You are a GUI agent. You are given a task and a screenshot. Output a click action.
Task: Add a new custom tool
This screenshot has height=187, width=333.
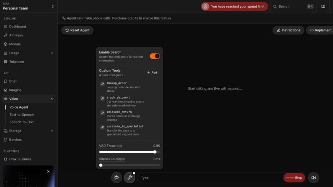pos(152,72)
